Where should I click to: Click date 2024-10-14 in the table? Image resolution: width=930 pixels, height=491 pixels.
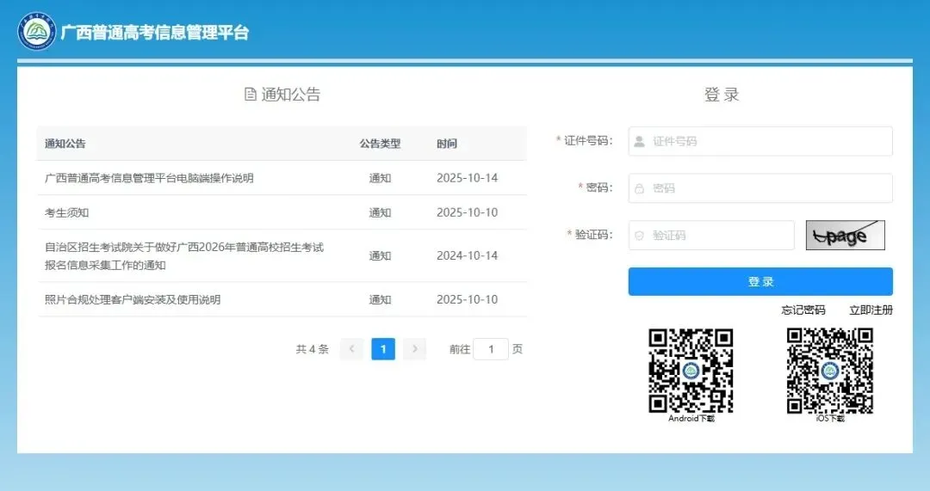tap(468, 256)
